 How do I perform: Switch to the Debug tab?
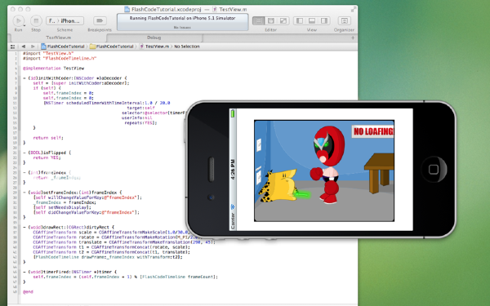coord(154,38)
